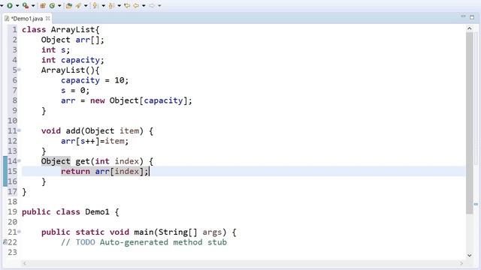Click 'int capacity;' on line 4
The image size is (481, 270).
pos(73,60)
